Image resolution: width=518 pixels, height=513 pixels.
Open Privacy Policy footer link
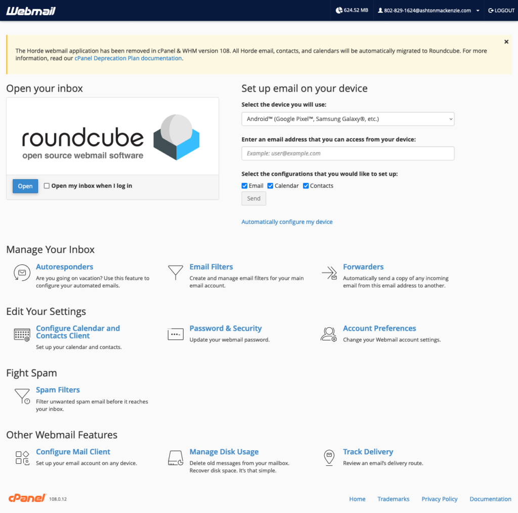point(440,499)
